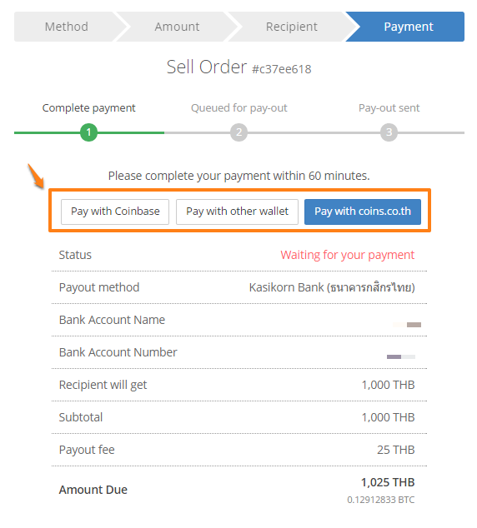The height and width of the screenshot is (528, 477).
Task: Select the Payment step tab
Action: click(x=409, y=27)
